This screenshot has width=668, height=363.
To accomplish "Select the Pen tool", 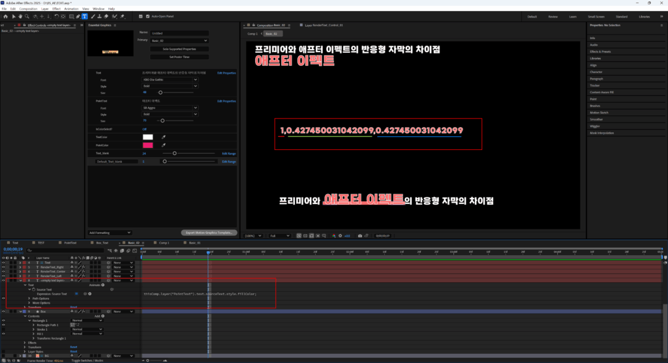I will pos(78,16).
